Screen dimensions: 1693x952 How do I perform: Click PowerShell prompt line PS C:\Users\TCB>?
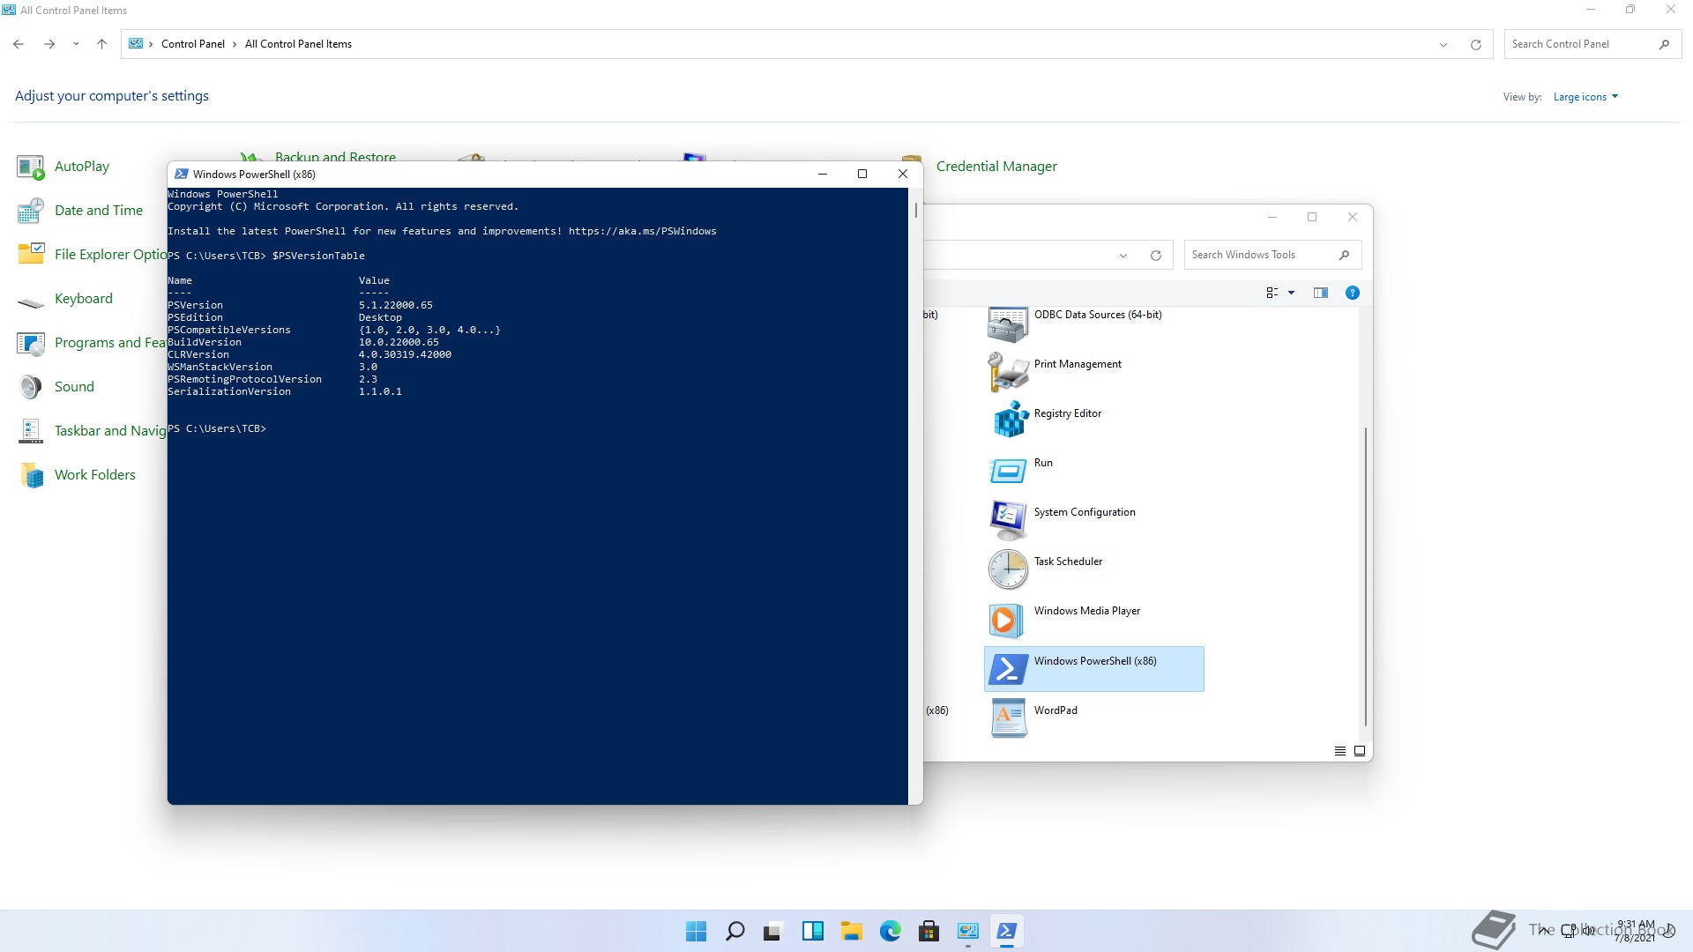[217, 429]
